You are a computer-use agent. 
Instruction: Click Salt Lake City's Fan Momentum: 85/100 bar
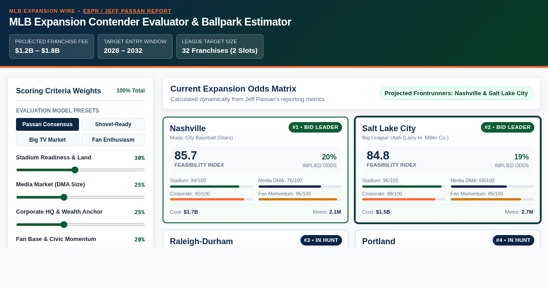tap(492, 199)
